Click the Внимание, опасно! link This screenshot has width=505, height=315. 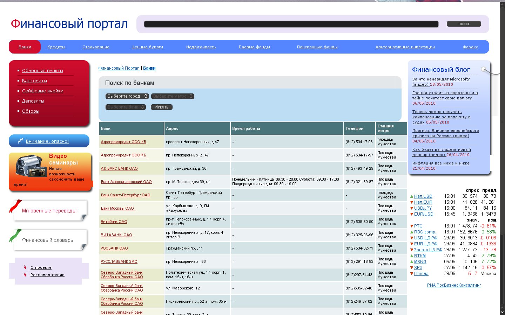(47, 141)
